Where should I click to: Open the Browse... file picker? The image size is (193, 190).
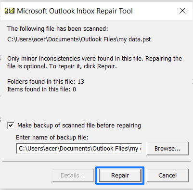pyautogui.click(x=167, y=149)
